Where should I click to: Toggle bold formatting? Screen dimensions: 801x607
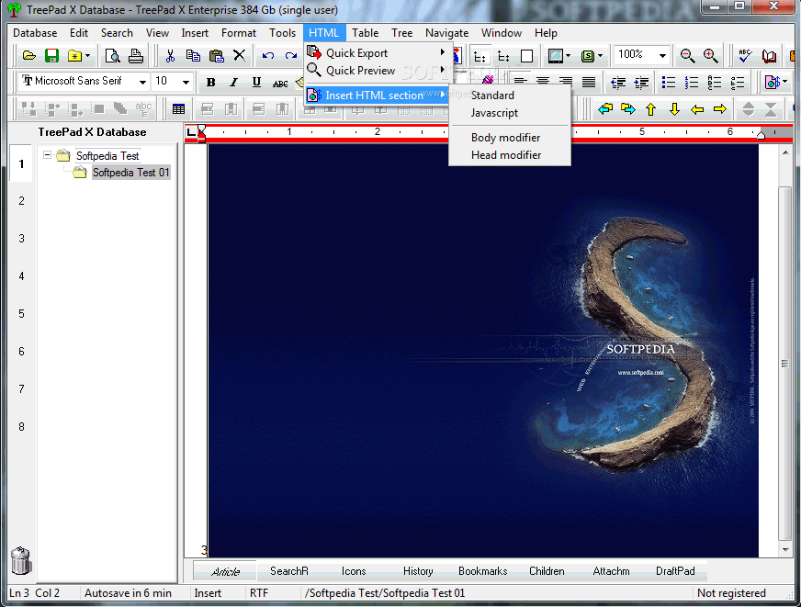[210, 83]
